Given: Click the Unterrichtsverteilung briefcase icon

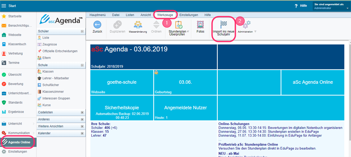Looking at the screenshot, I should pyautogui.click(x=4, y=93).
